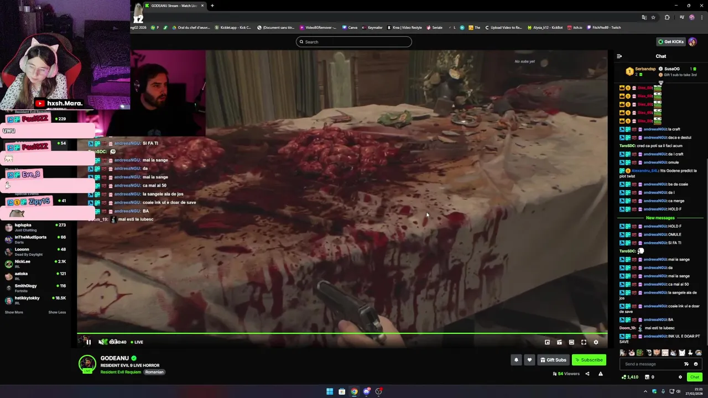The image size is (708, 398).
Task: Click the green Subscribe button
Action: click(589, 360)
